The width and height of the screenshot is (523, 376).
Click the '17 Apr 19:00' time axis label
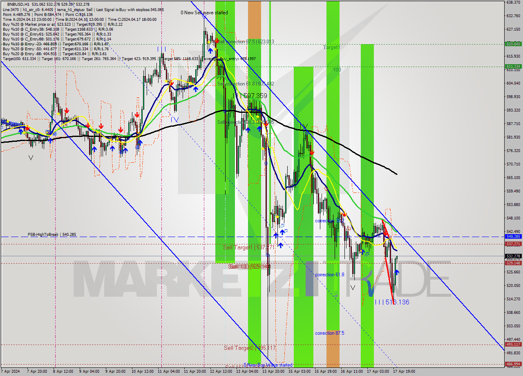(404, 372)
